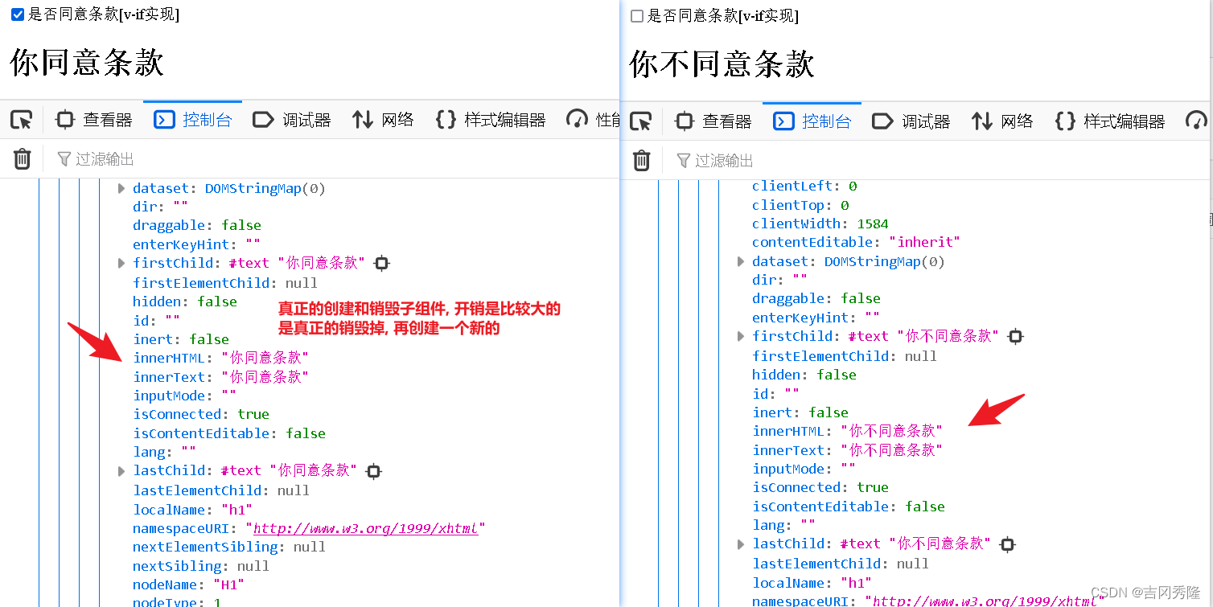Select draggable false row in left console
The width and height of the screenshot is (1213, 607).
197,225
